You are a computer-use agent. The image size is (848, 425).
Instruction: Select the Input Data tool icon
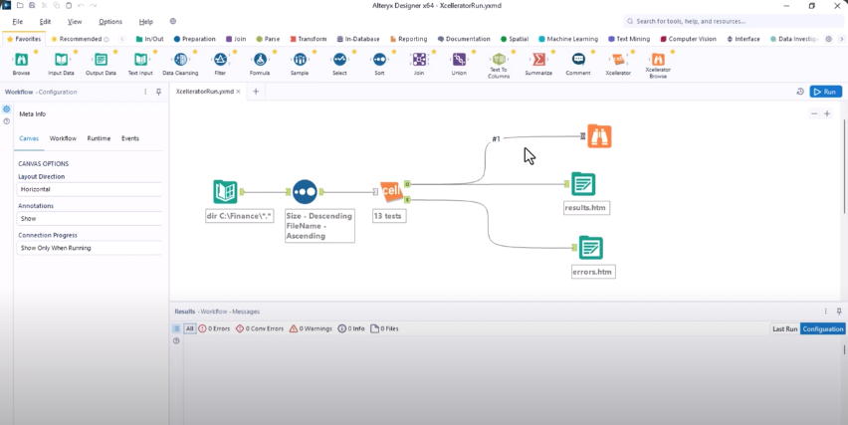pos(61,60)
